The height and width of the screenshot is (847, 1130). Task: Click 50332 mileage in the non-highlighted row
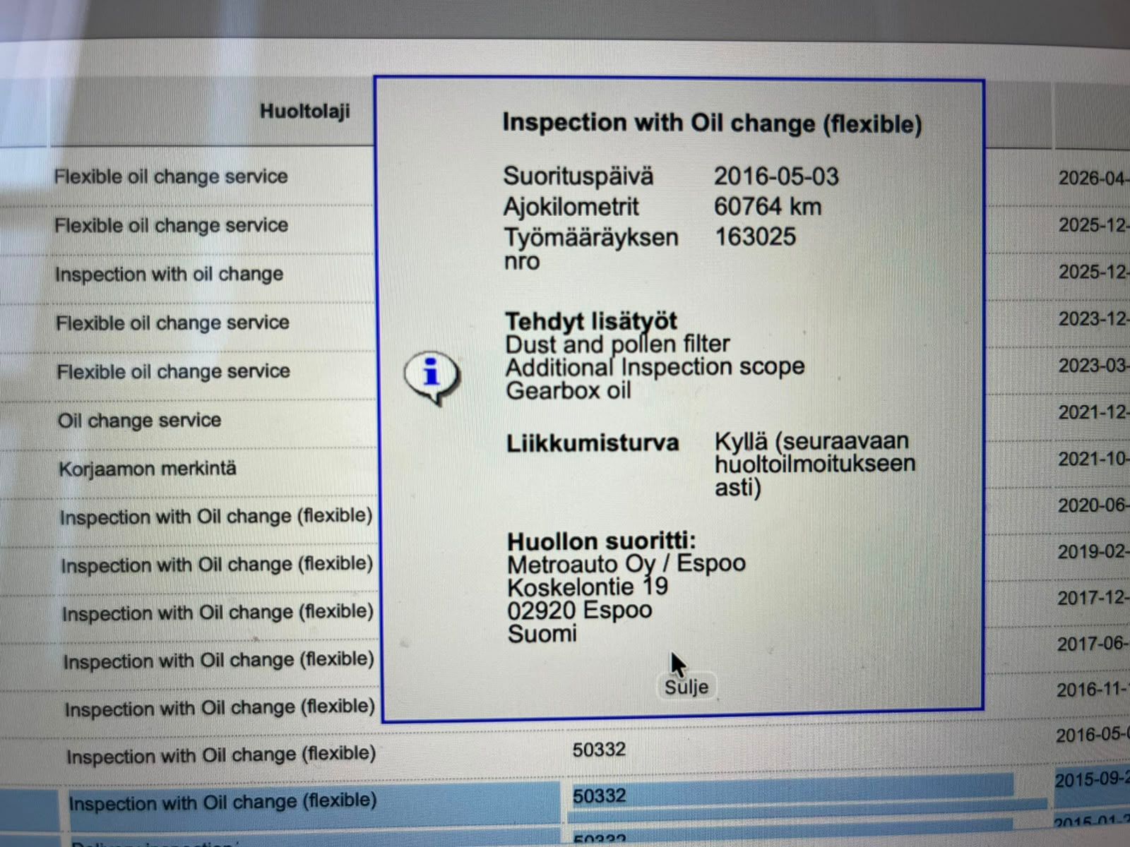click(599, 749)
